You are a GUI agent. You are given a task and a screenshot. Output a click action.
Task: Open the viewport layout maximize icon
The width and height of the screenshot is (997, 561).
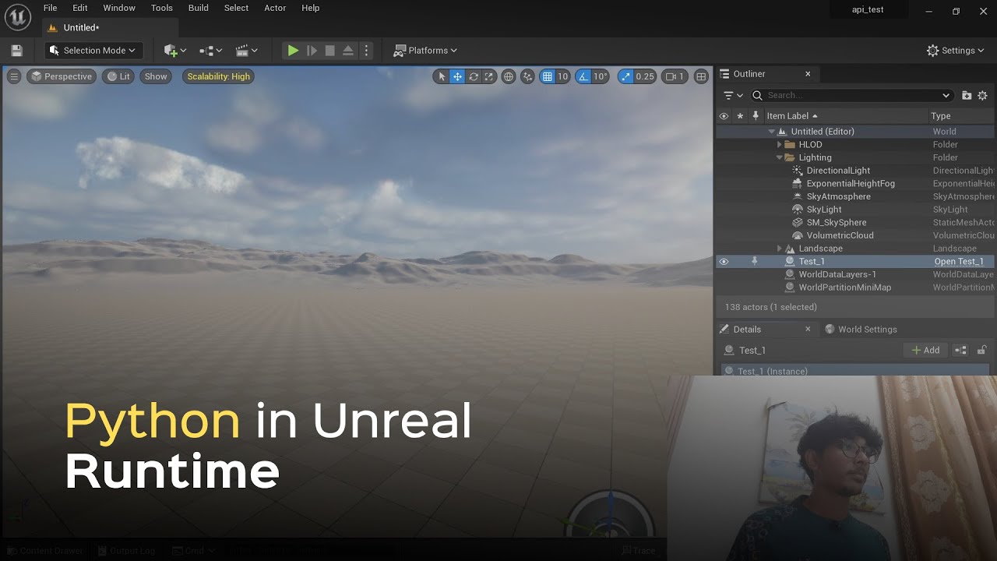[701, 76]
